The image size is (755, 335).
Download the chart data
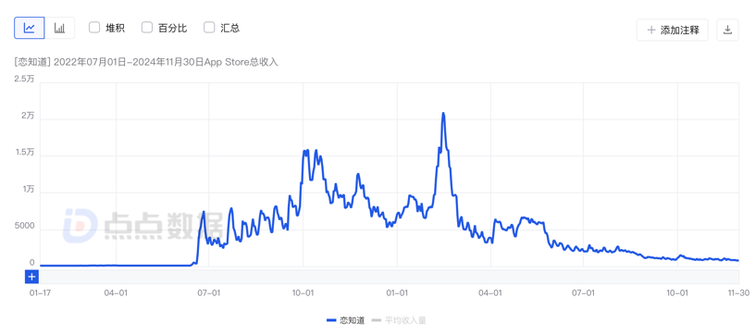727,30
